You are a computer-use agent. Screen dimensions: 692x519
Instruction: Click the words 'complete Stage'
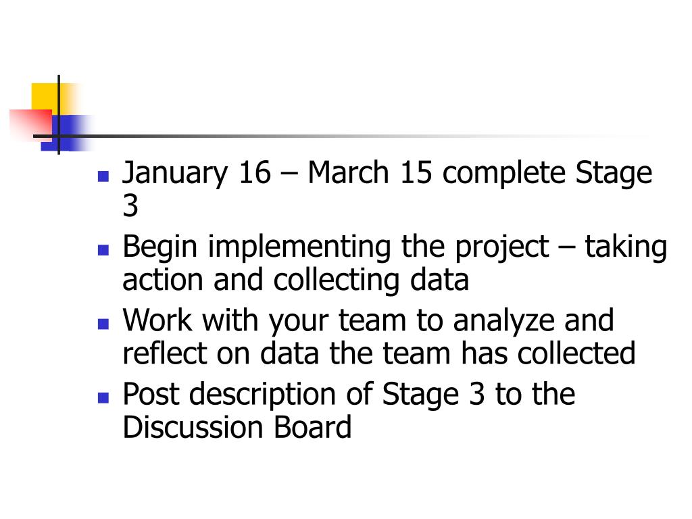pyautogui.click(x=547, y=172)
